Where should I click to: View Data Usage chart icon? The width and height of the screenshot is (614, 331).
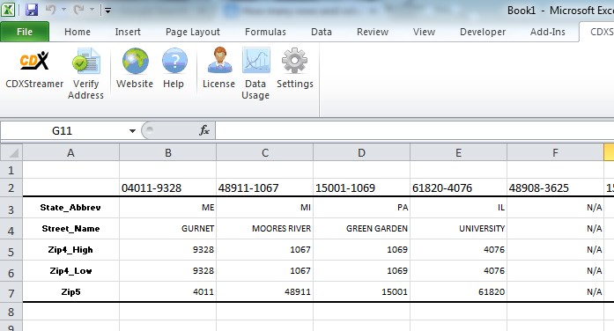point(256,60)
